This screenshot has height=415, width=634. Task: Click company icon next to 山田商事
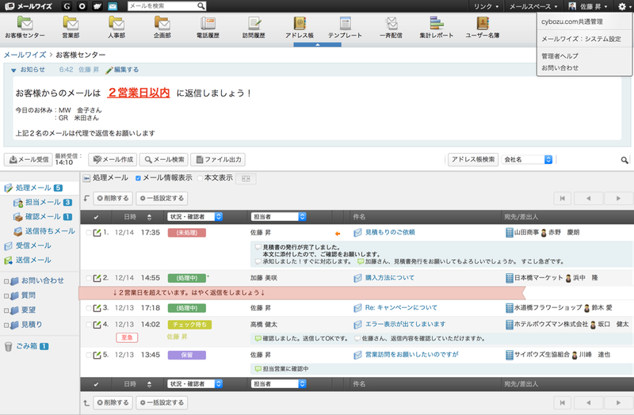(510, 233)
